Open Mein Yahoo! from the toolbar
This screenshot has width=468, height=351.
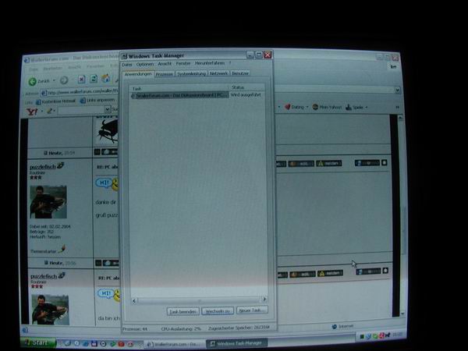[x=316, y=107]
